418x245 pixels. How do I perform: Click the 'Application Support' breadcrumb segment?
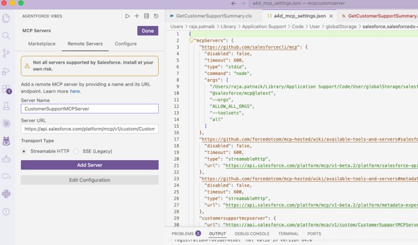[264, 27]
